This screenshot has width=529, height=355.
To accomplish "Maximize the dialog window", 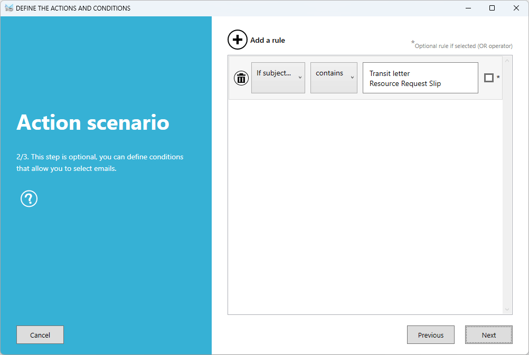I will pos(492,8).
